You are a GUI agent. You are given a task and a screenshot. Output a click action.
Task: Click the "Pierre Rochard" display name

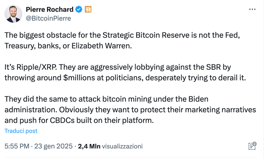[x=49, y=9]
